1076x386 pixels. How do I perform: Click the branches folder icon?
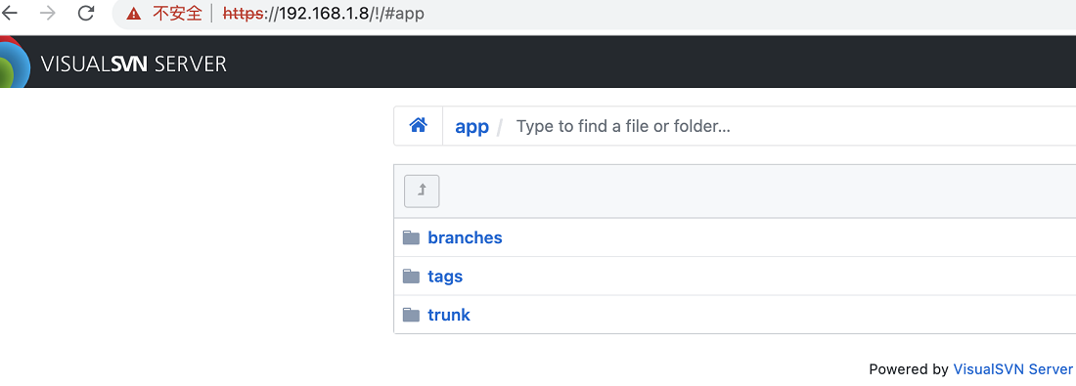click(411, 237)
